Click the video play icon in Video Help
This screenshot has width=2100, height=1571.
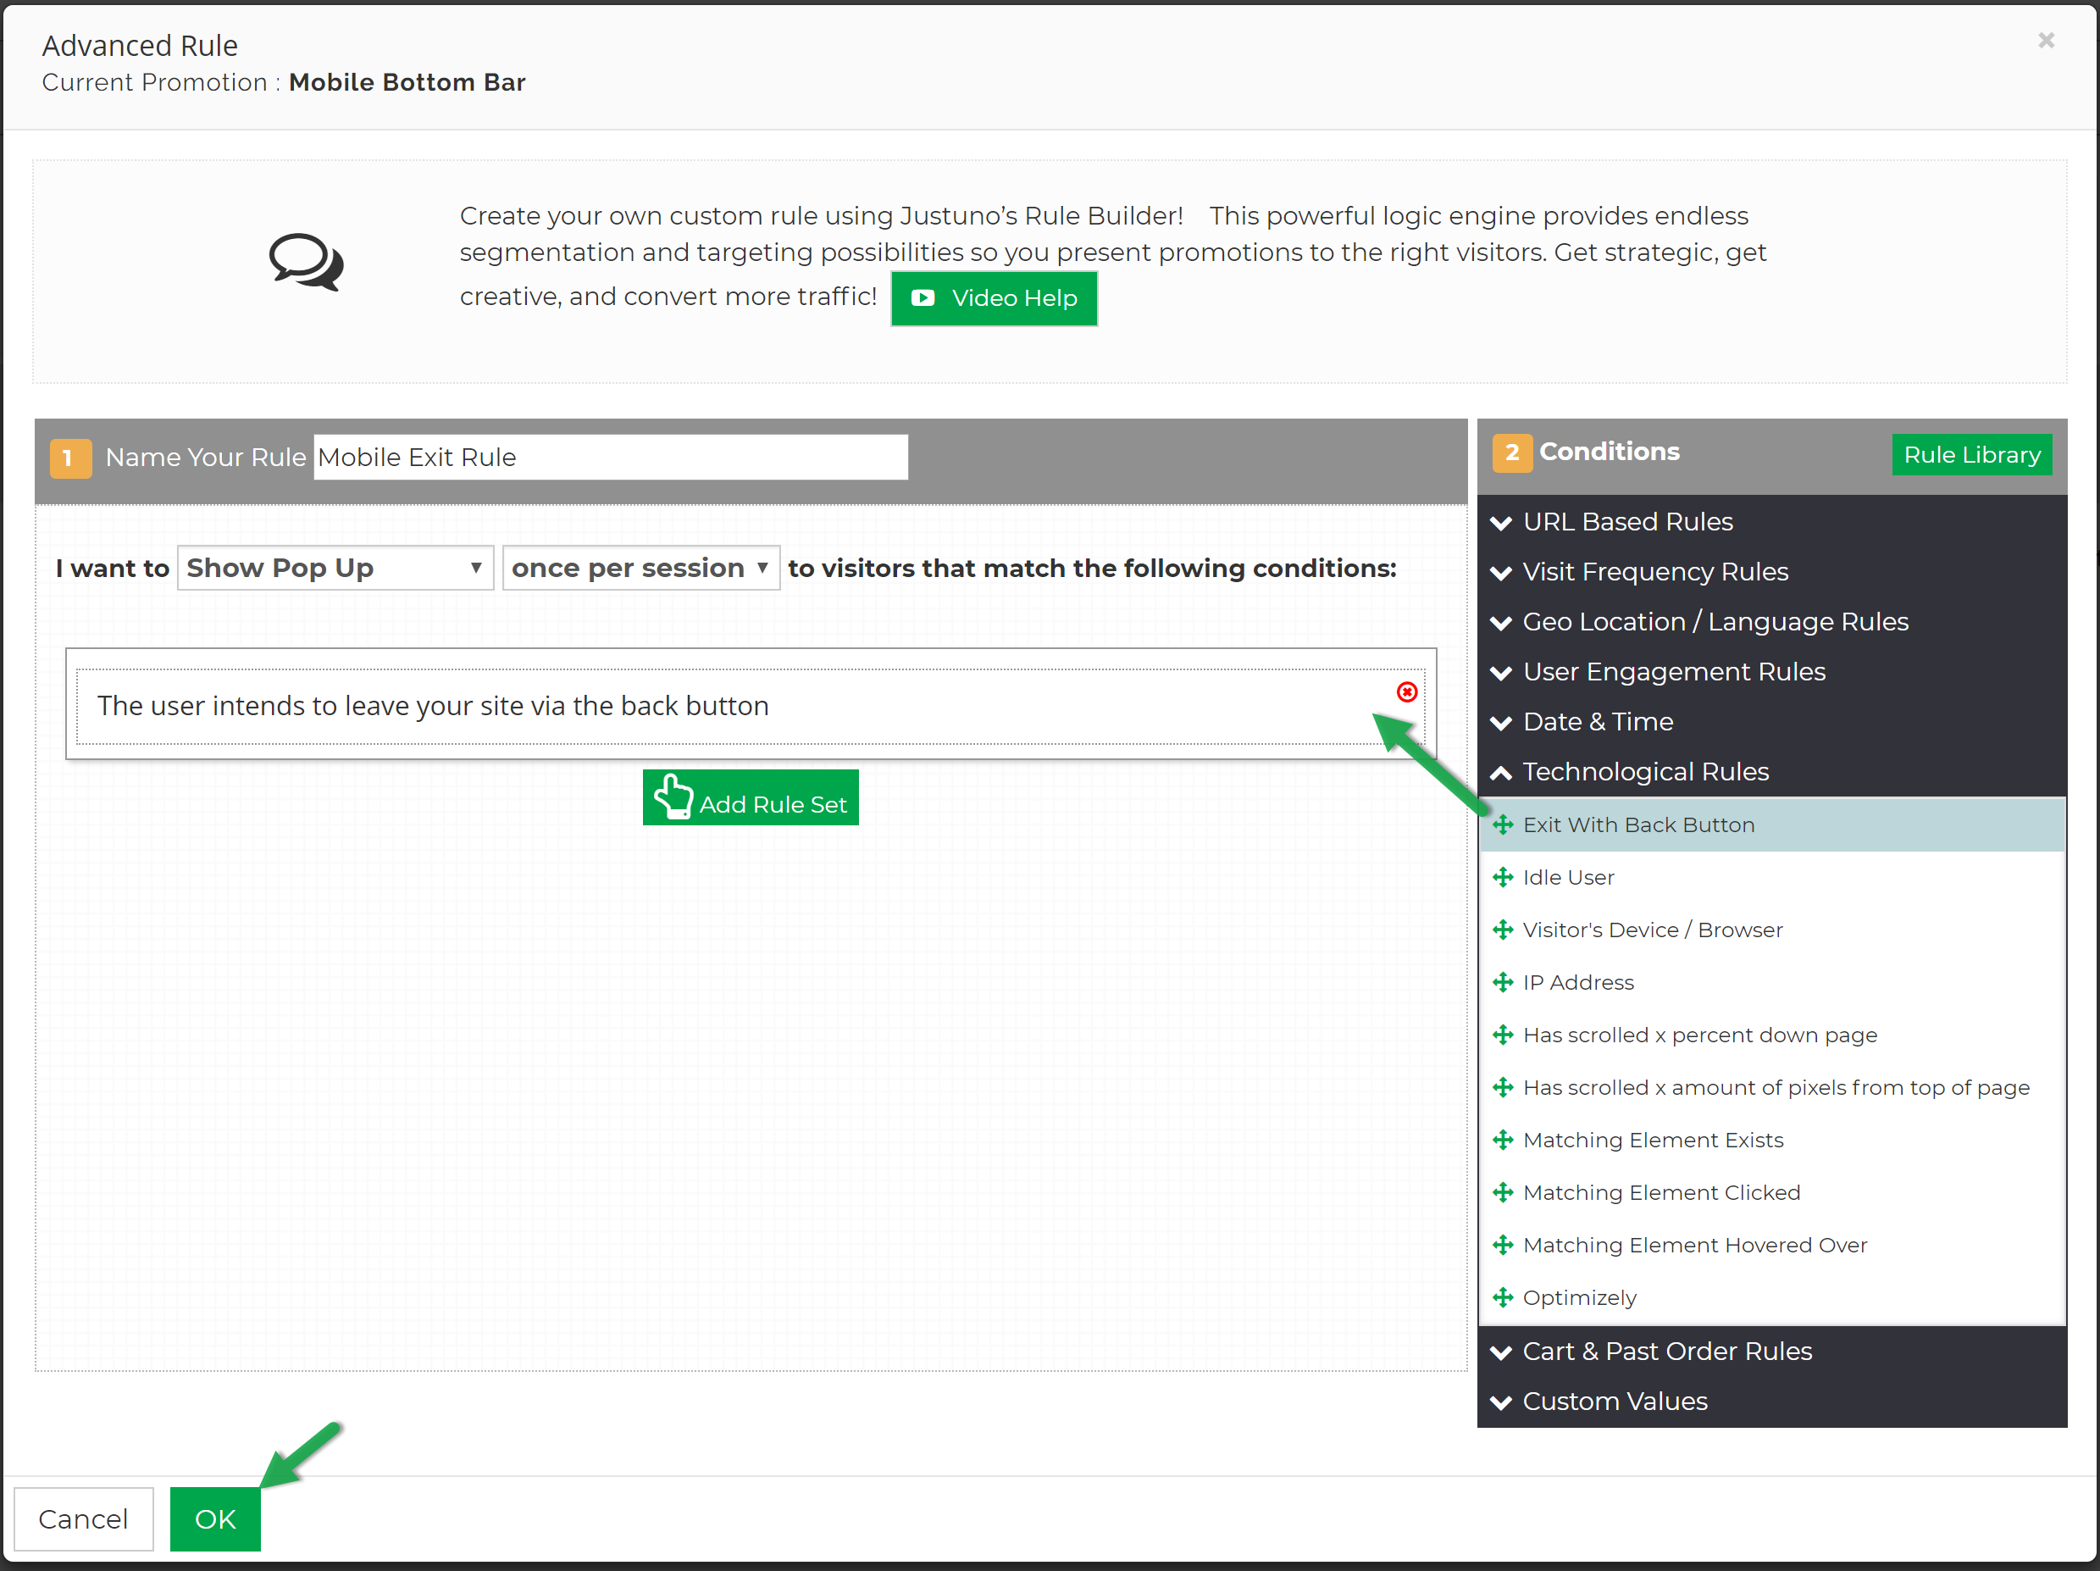pyautogui.click(x=923, y=298)
